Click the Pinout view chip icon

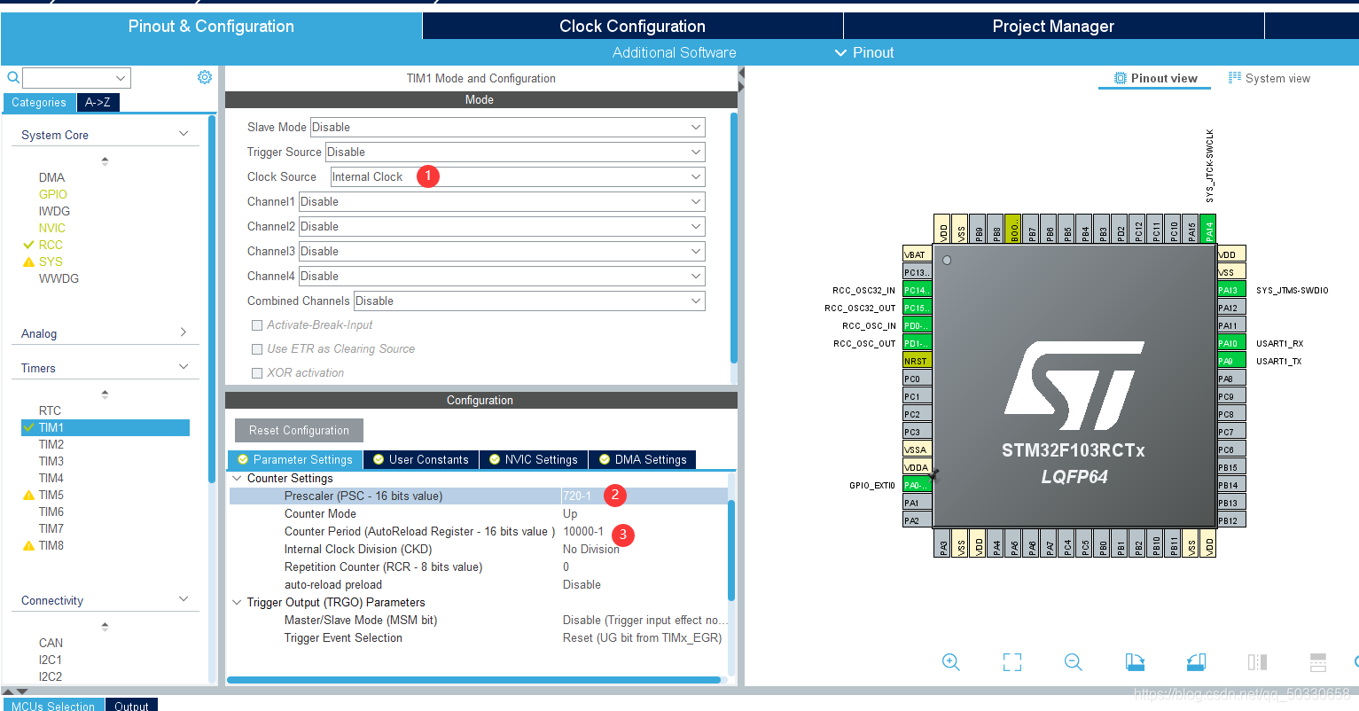pos(1121,78)
